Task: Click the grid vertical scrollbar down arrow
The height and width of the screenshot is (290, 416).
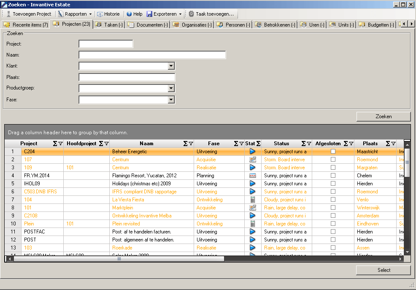Action: (407, 252)
